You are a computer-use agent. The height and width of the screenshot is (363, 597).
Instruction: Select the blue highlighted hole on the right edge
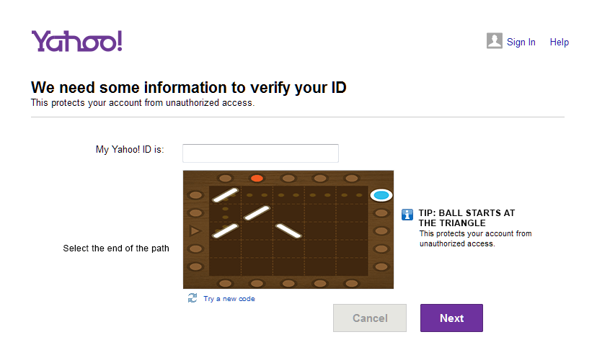[x=381, y=195]
